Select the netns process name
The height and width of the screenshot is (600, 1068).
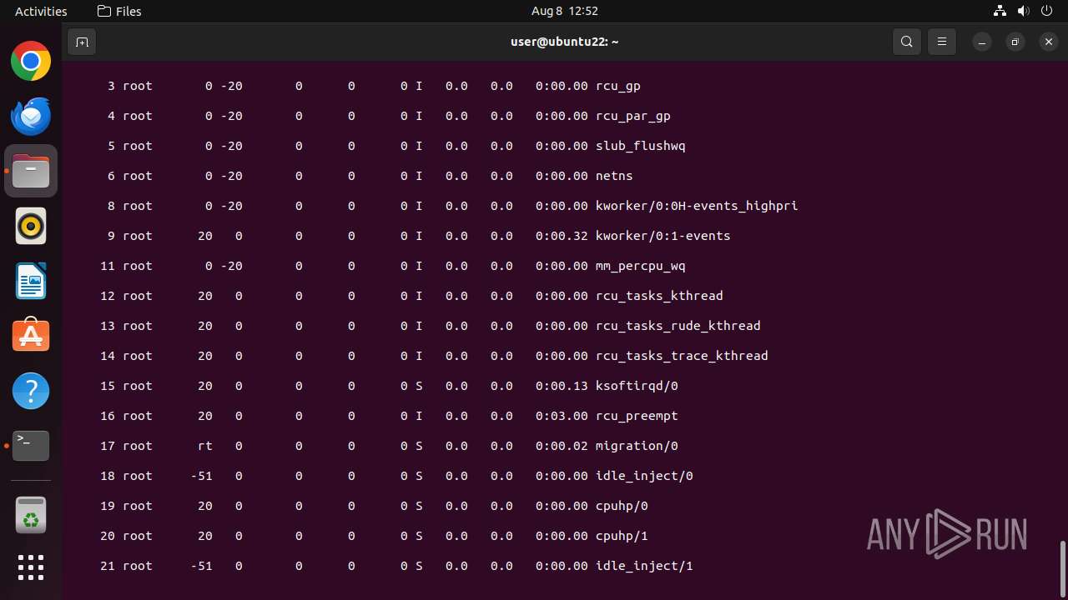point(614,176)
